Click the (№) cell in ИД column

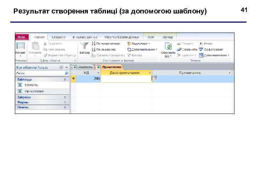88,79
